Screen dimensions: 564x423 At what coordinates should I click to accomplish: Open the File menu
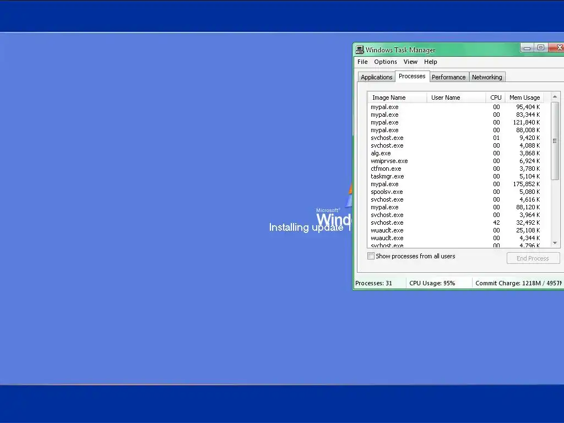click(362, 62)
